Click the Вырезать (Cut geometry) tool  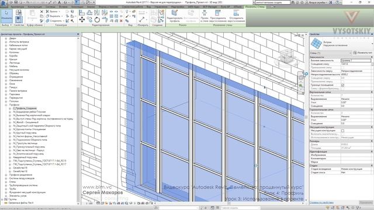[x=54, y=16]
